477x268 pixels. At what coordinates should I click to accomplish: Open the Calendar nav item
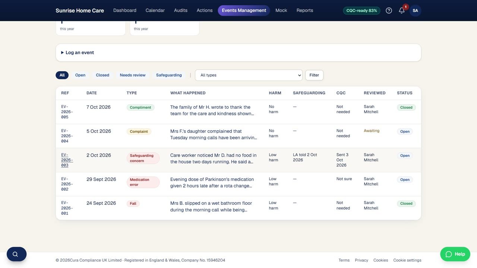[x=155, y=10]
